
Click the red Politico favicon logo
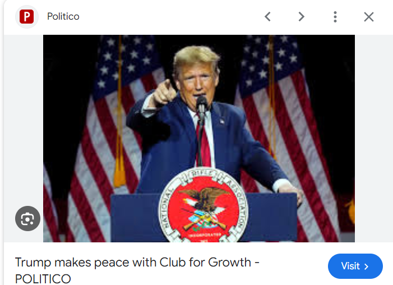(x=26, y=17)
